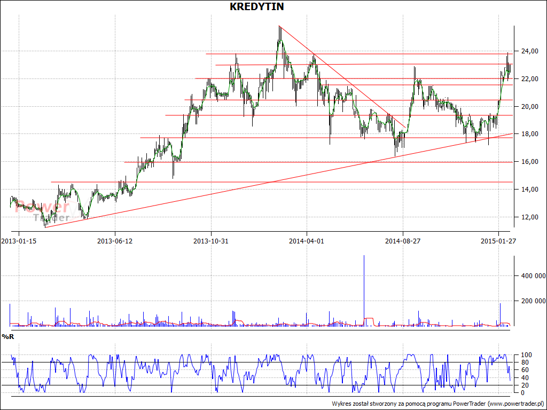
Task: Click the 2013-10-31 date label
Action: tap(210, 241)
